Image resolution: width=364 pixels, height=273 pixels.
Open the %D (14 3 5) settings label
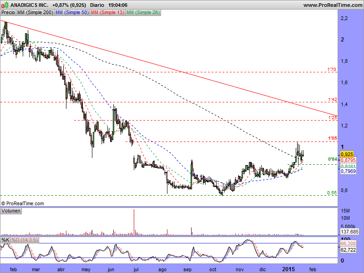tap(25, 240)
